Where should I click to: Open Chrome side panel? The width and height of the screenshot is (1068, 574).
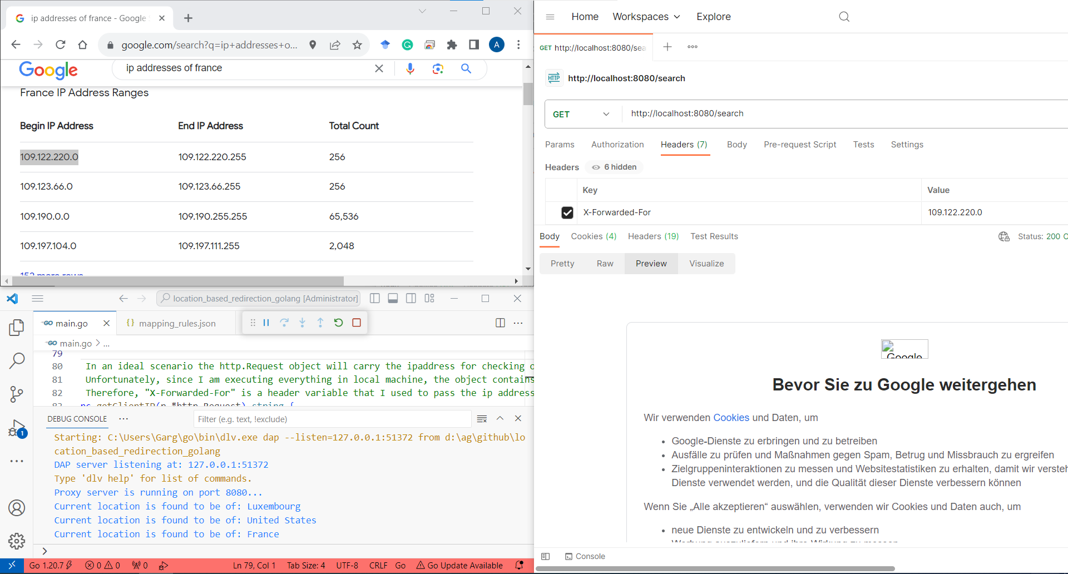click(474, 44)
